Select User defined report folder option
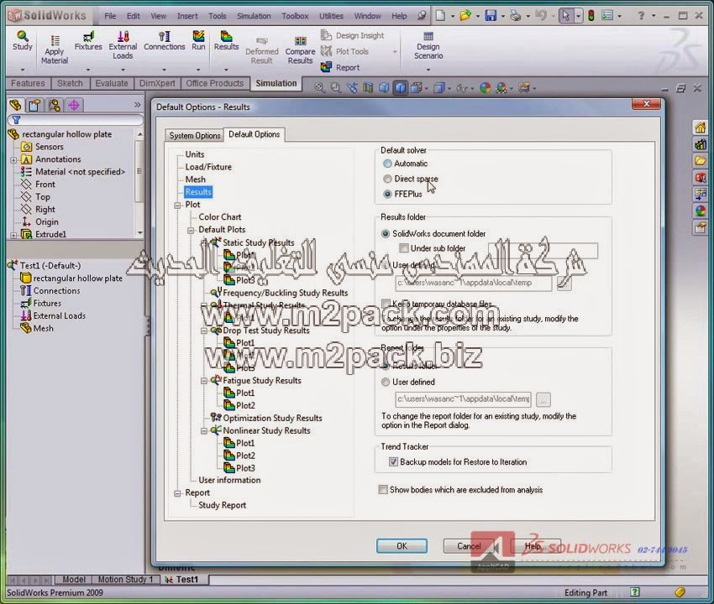This screenshot has width=714, height=604. 386,382
